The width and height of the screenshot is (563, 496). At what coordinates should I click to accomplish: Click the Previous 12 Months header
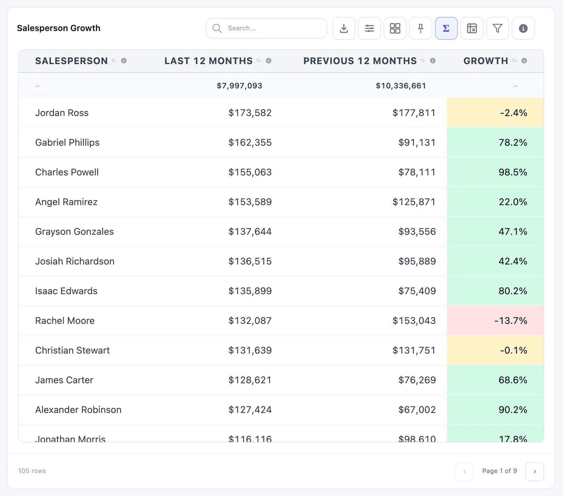tap(360, 61)
